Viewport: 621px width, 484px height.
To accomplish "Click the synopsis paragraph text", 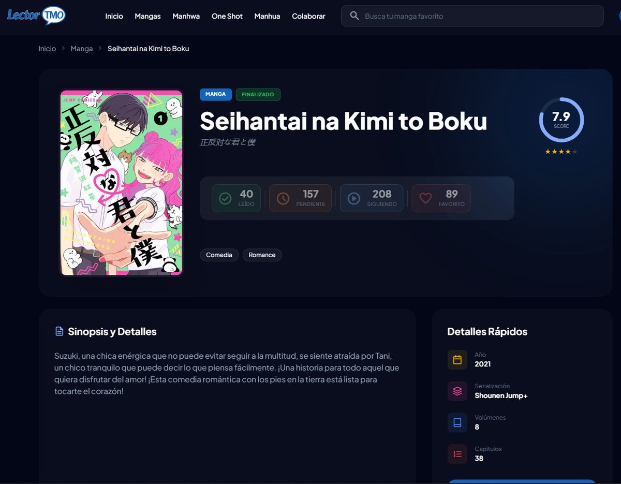I will pyautogui.click(x=227, y=374).
